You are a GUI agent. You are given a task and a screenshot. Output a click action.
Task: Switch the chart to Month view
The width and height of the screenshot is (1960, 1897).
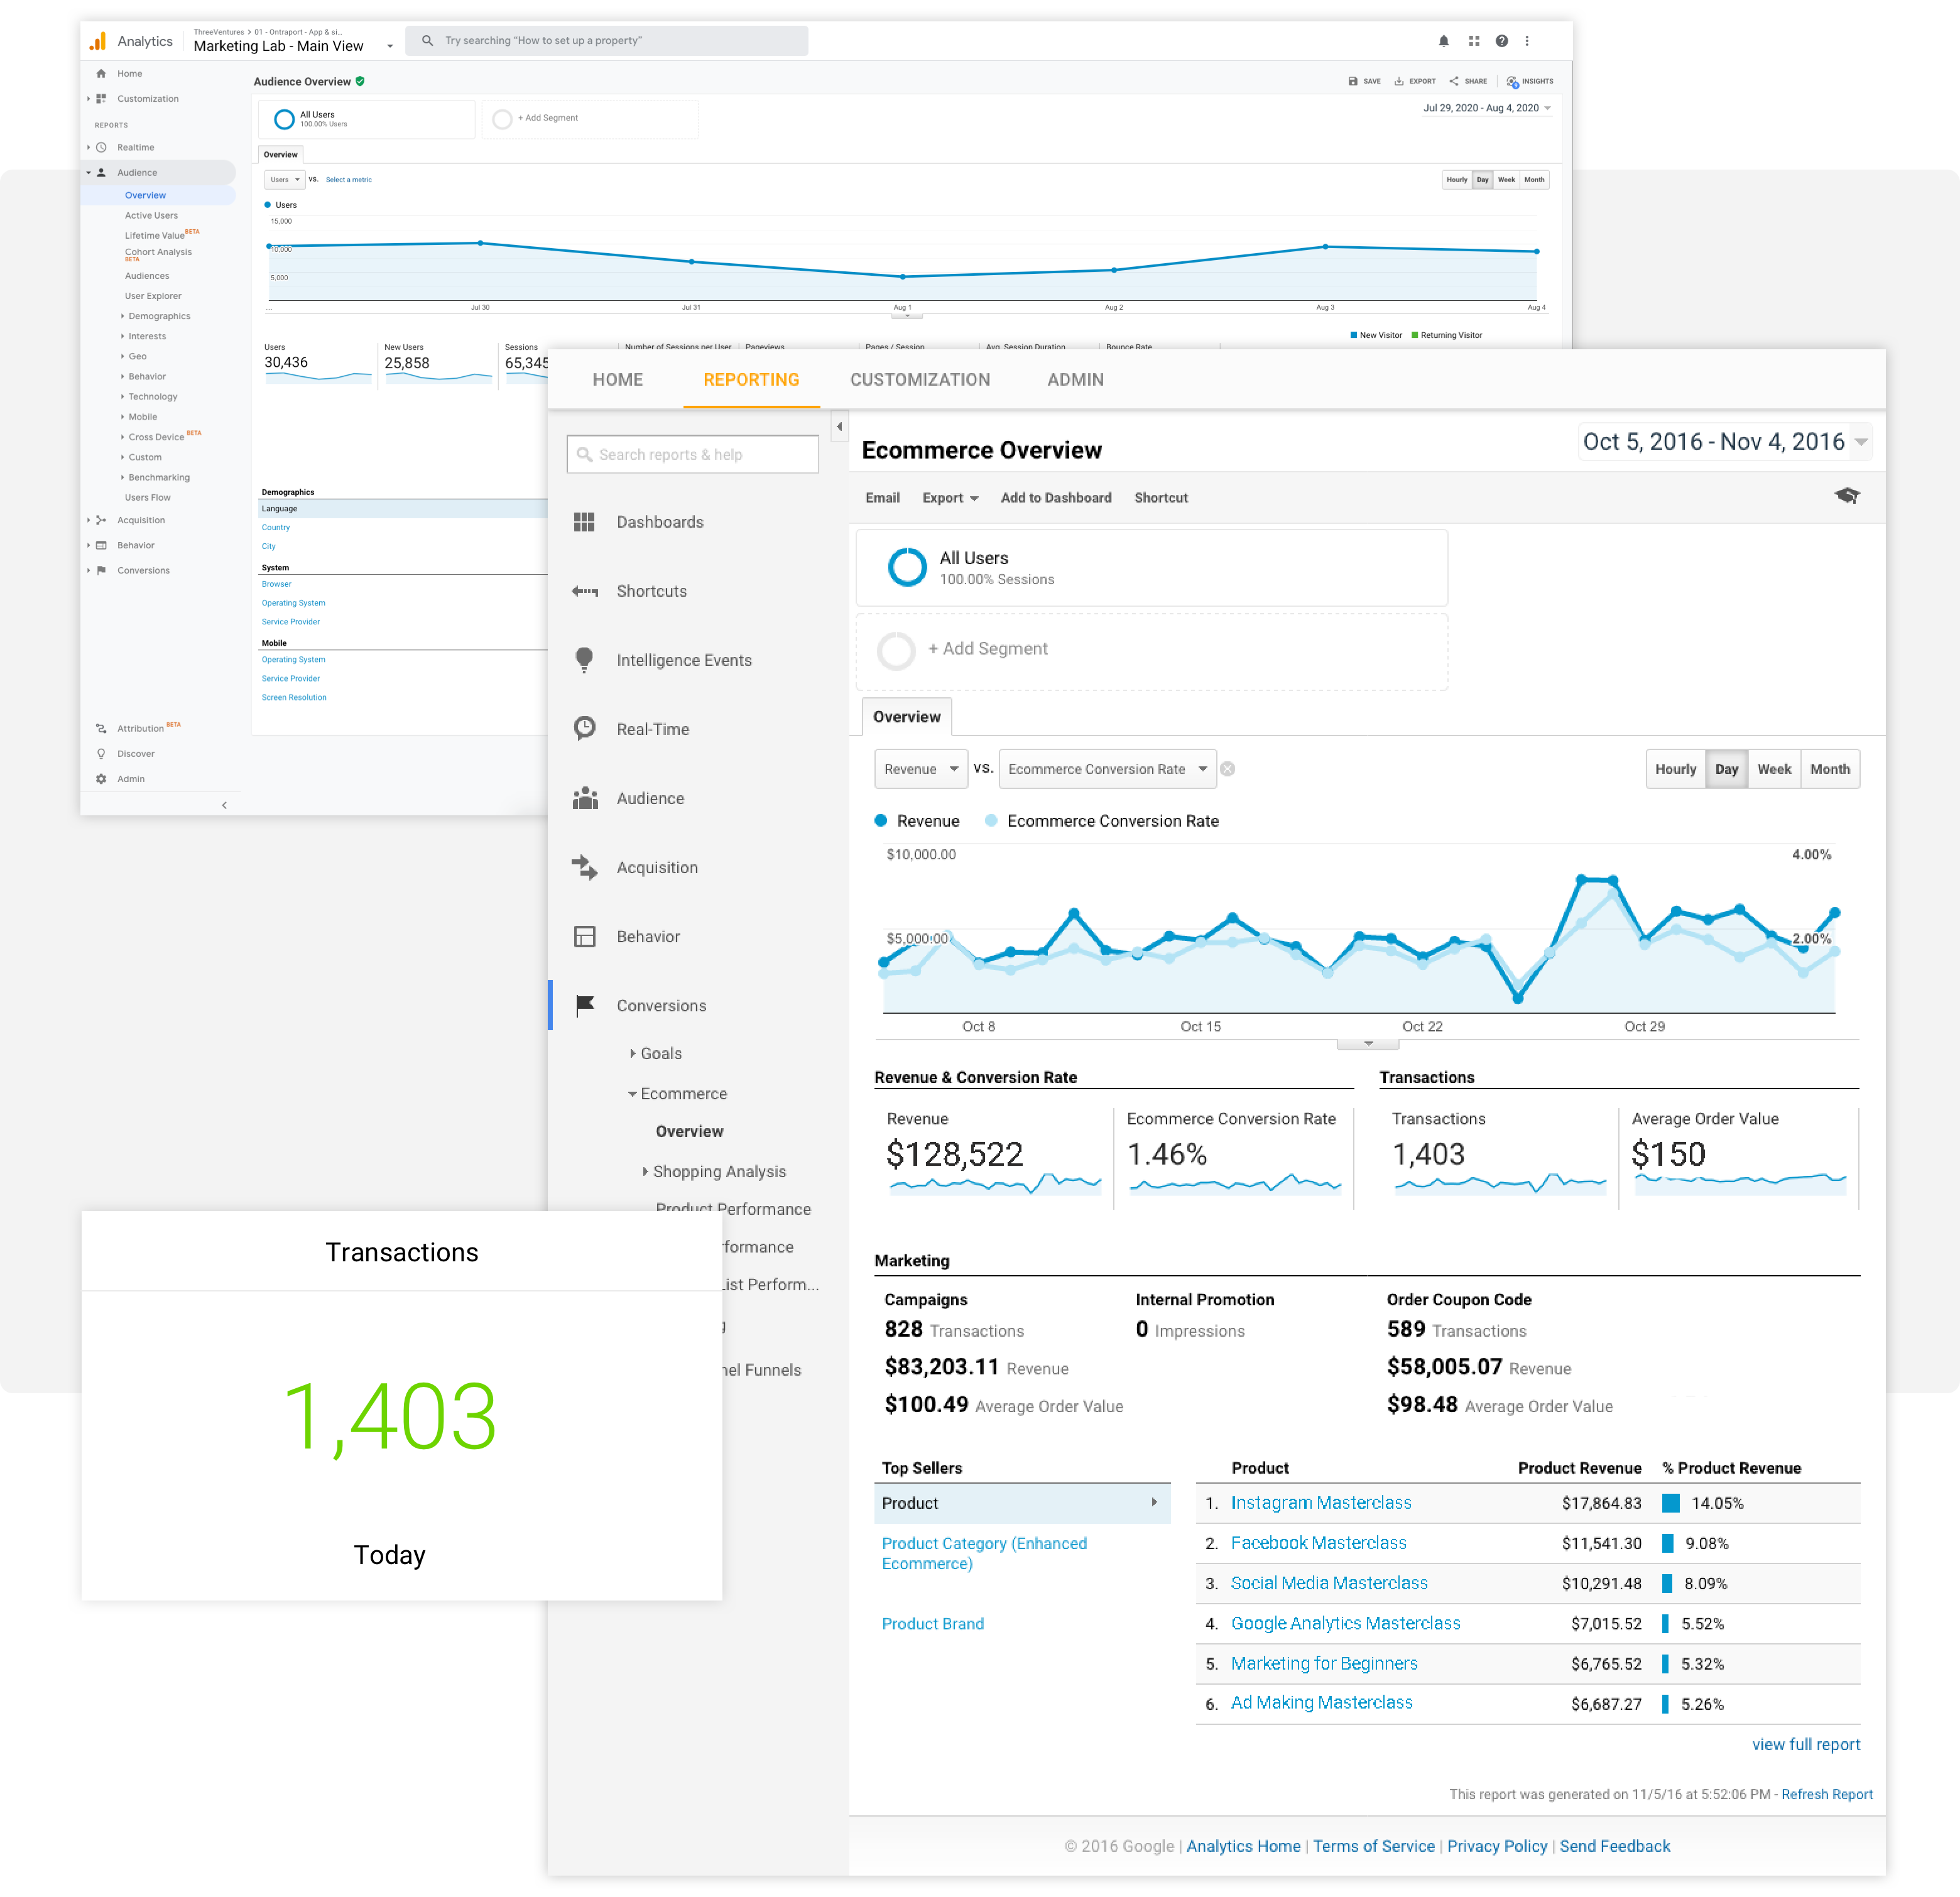[1830, 768]
